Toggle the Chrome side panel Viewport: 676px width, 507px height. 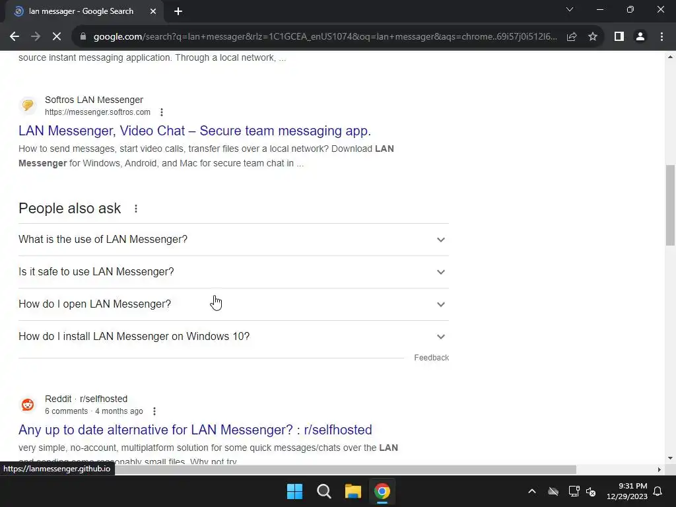click(619, 37)
